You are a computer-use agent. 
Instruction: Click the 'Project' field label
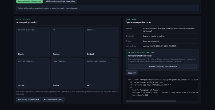tap(129, 41)
